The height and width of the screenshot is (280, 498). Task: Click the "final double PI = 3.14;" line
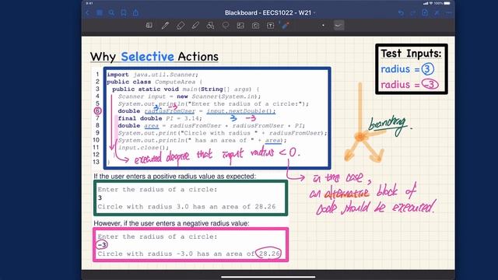click(x=160, y=118)
